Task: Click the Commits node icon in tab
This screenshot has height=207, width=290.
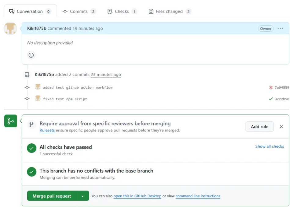Action: (65, 11)
